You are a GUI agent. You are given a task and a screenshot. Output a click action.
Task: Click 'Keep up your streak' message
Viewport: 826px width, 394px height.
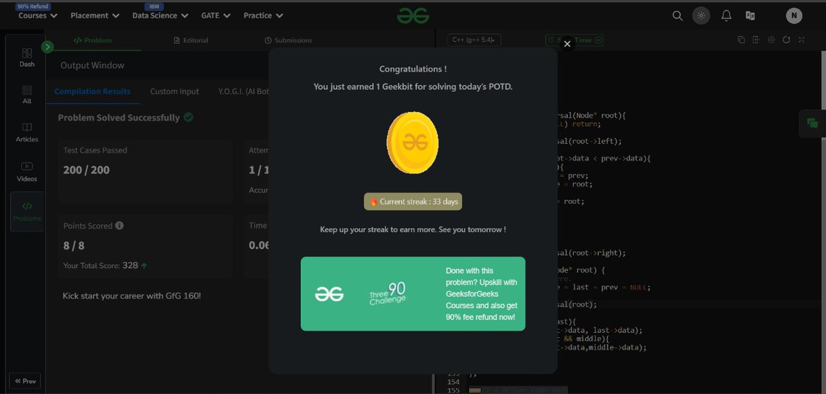(x=413, y=229)
